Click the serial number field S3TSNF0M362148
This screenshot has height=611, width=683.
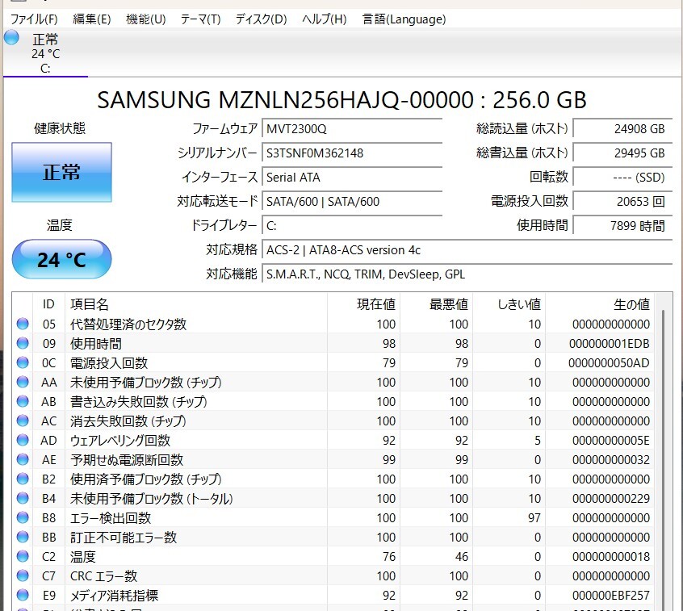(352, 153)
